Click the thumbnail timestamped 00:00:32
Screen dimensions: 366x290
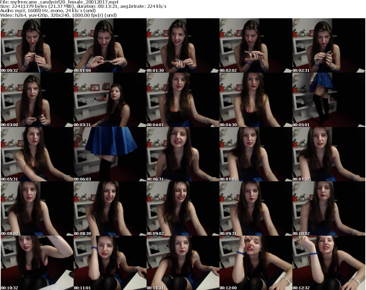[x=37, y=45]
